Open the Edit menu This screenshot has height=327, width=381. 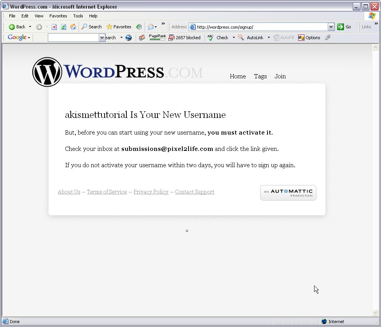[x=25, y=16]
